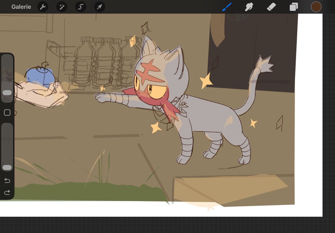Screen dimensions: 335x233
Task: Open the Layers panel
Action: tap(294, 7)
